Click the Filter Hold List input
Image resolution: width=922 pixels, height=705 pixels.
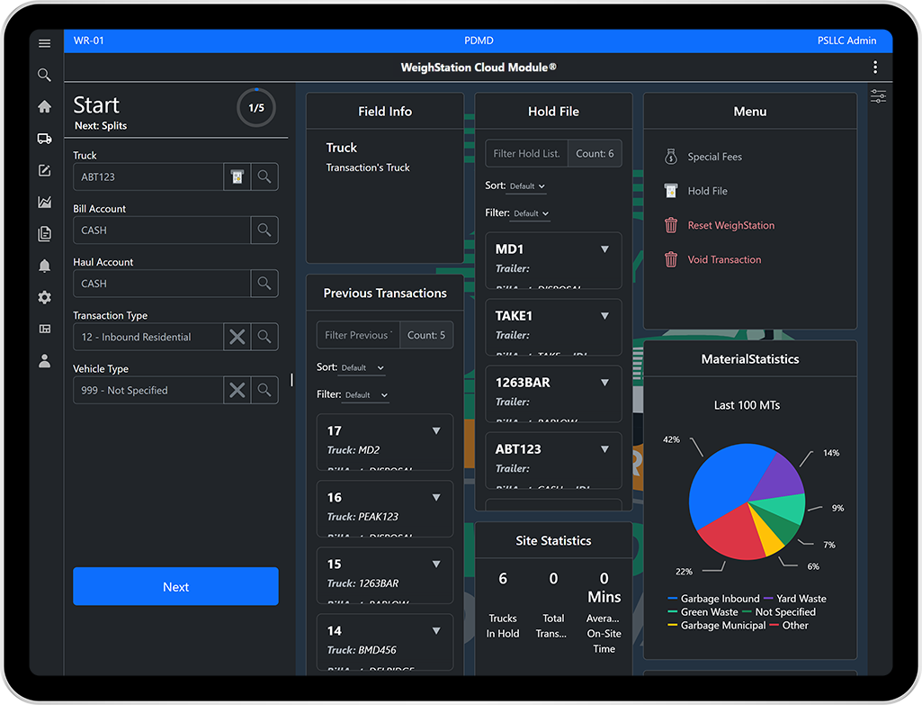(x=526, y=154)
